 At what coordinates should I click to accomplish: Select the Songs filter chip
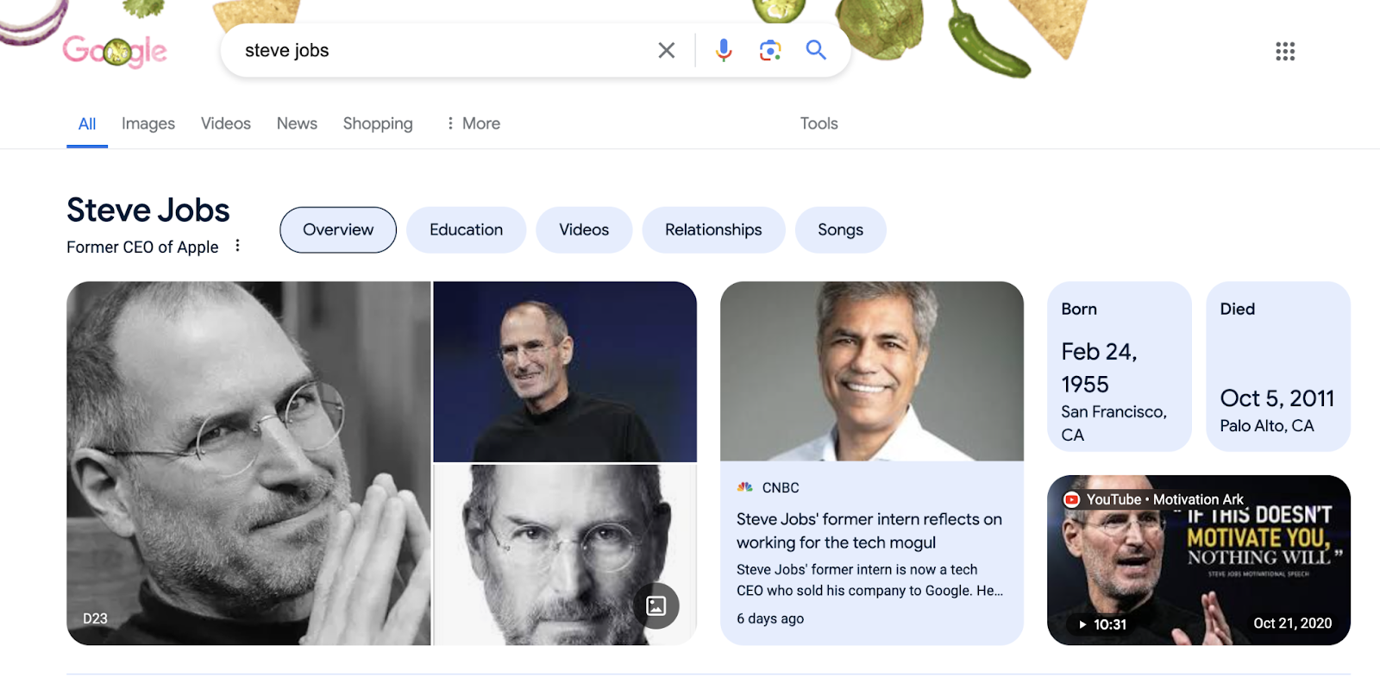click(839, 229)
